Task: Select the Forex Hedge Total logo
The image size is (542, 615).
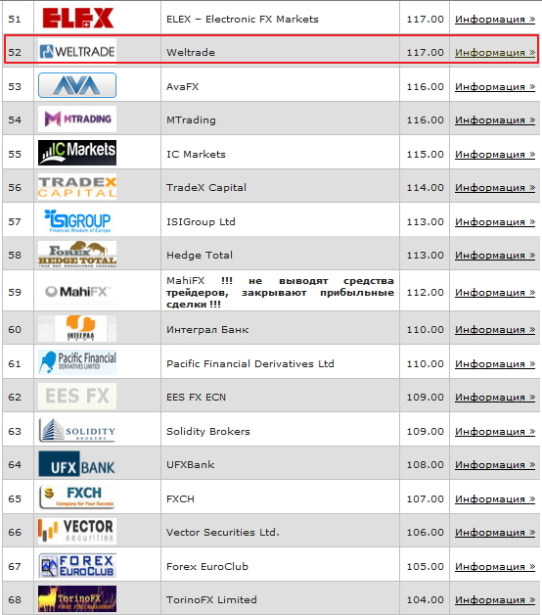Action: pos(77,255)
